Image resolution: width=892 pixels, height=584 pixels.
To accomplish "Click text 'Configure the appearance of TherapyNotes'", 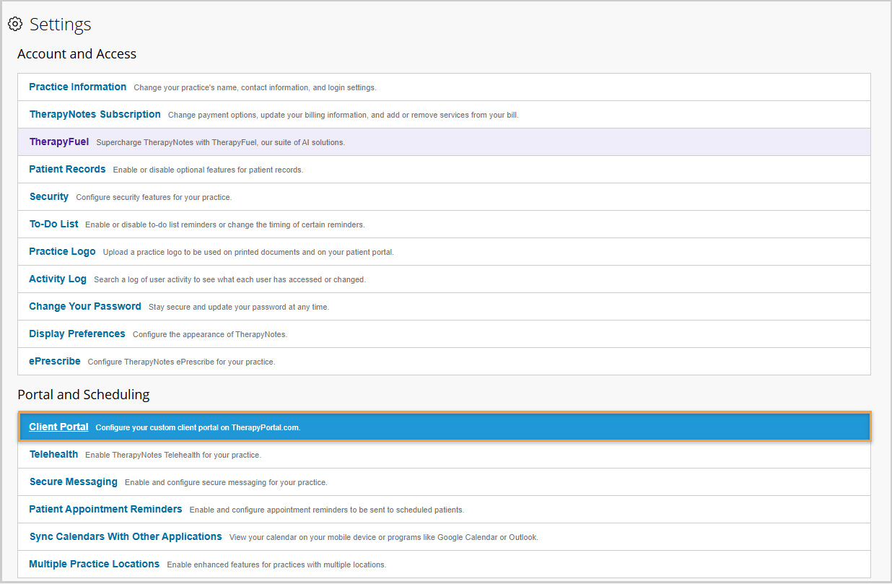I will (209, 334).
